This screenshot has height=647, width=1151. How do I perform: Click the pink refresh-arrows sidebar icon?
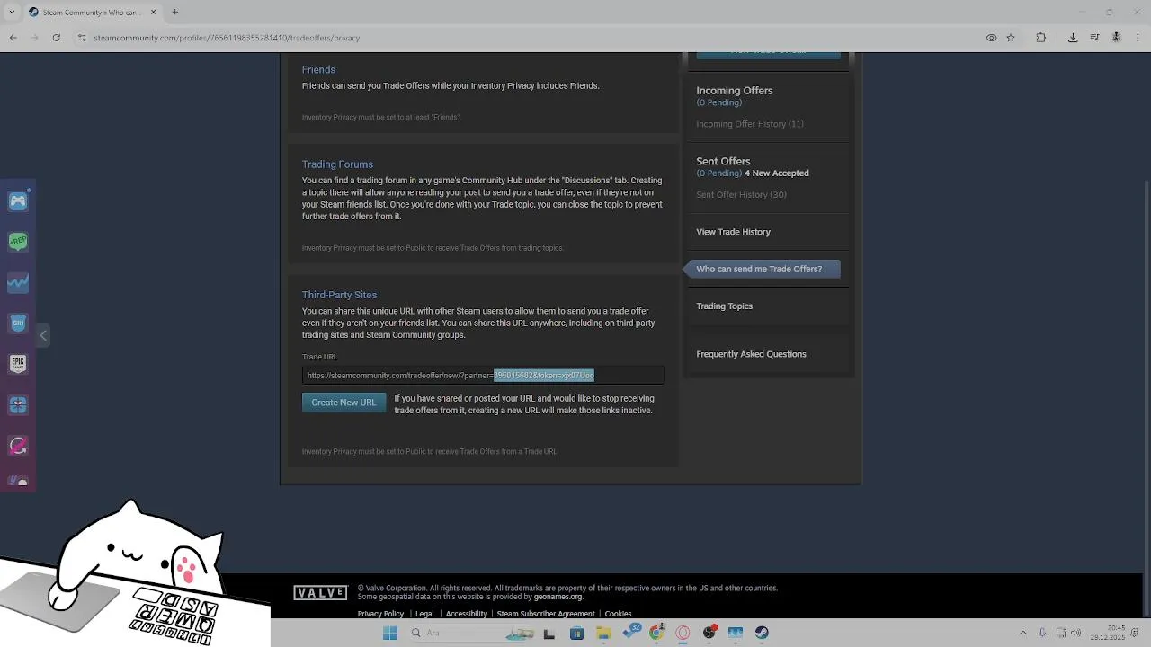tap(18, 446)
